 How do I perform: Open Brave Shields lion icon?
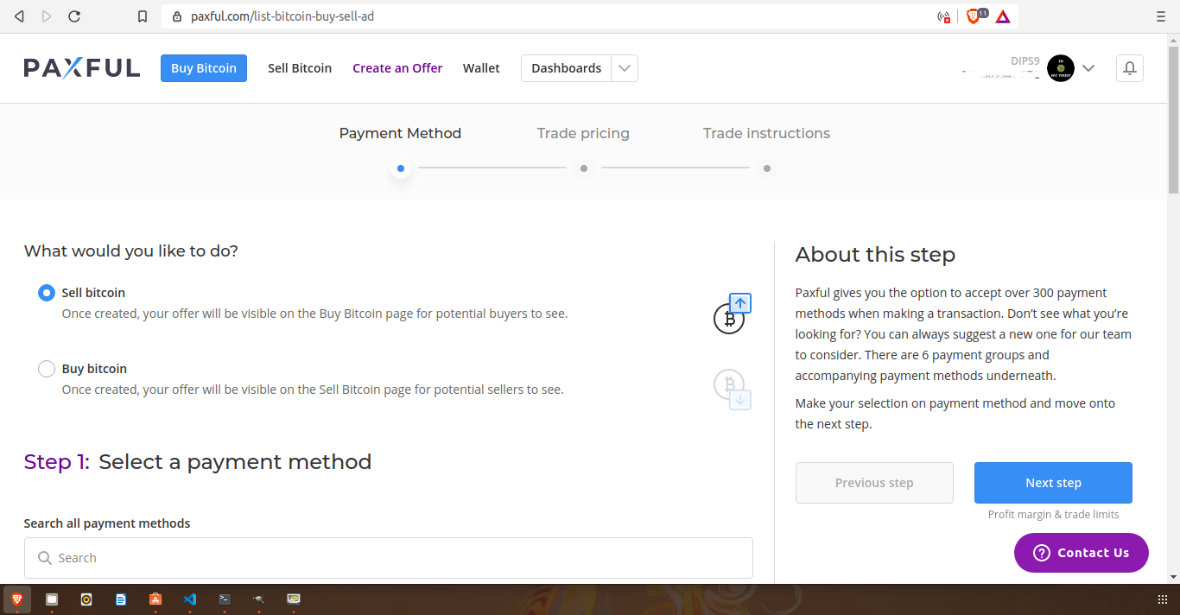(x=973, y=16)
